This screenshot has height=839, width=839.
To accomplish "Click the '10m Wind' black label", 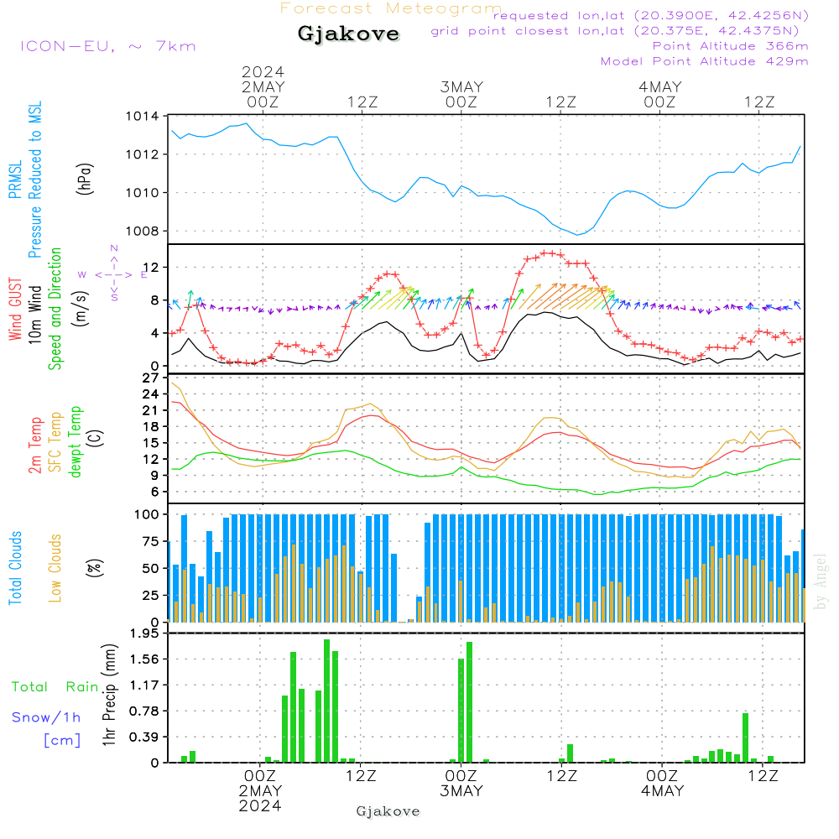I will [34, 315].
